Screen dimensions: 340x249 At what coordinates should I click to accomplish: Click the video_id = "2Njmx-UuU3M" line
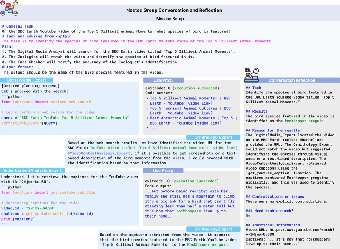click(28, 208)
